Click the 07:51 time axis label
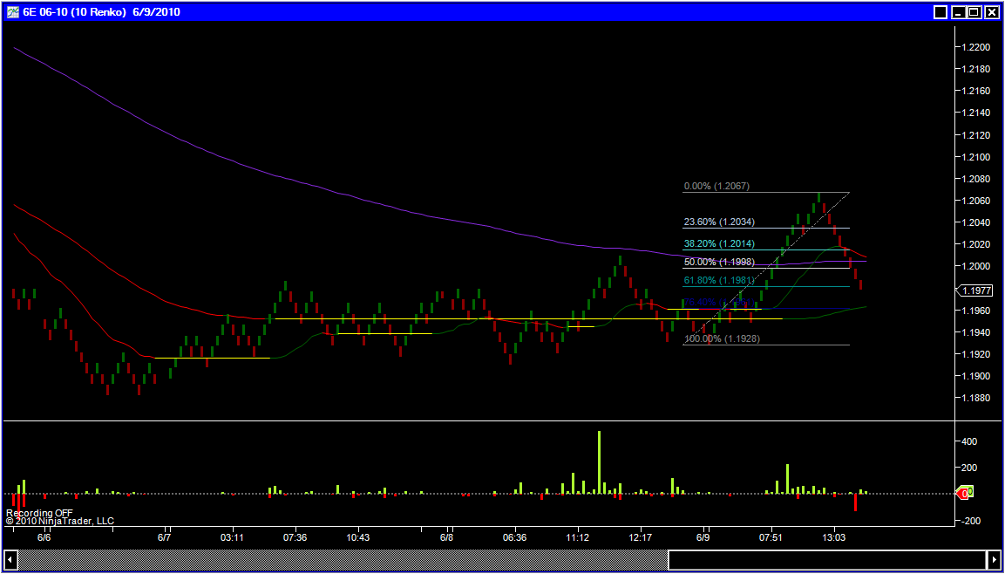This screenshot has height=574, width=1005. [771, 537]
